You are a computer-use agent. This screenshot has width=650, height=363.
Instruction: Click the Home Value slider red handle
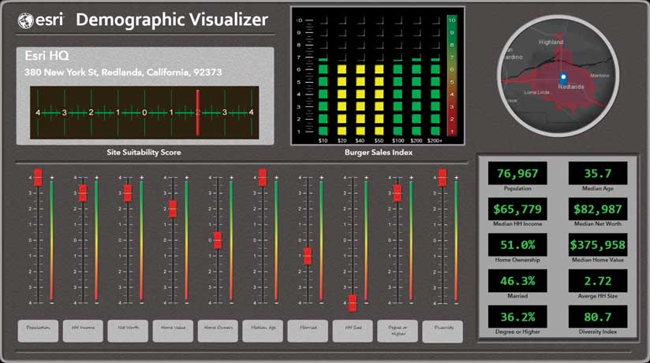pos(173,209)
